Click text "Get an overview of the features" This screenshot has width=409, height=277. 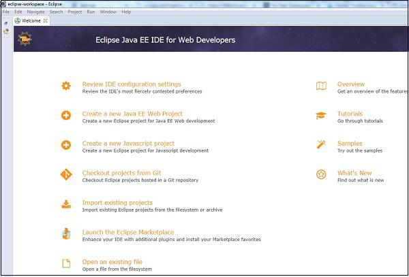pyautogui.click(x=372, y=91)
